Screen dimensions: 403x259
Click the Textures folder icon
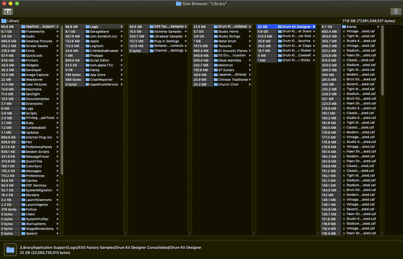pyautogui.click(x=216, y=46)
